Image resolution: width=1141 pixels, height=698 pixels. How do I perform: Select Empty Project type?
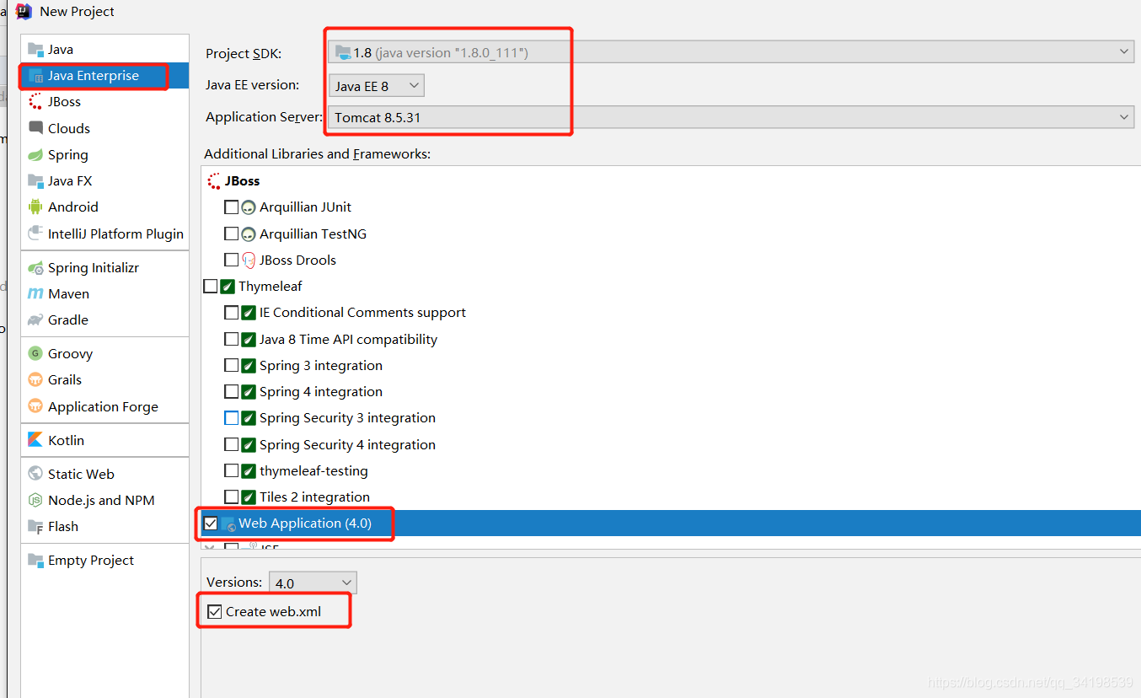pyautogui.click(x=104, y=561)
